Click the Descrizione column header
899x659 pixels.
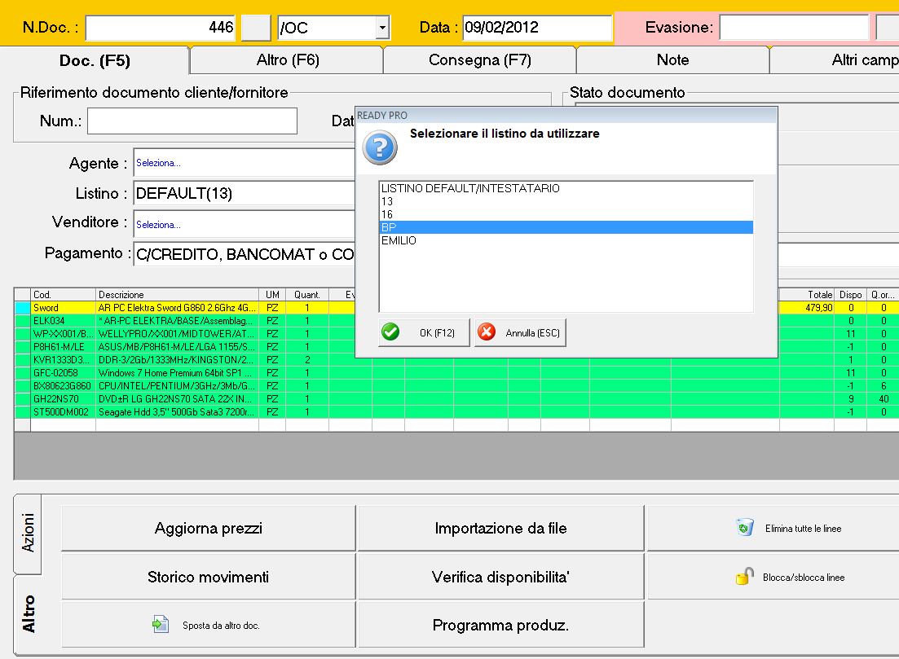(x=177, y=295)
